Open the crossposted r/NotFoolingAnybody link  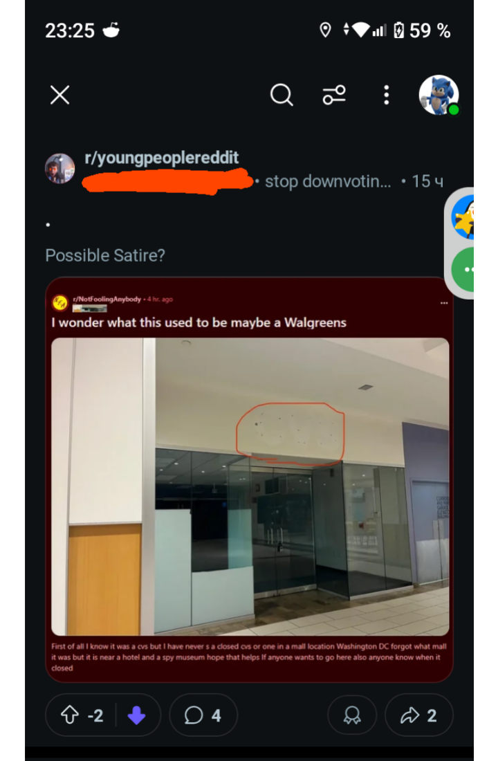(107, 299)
